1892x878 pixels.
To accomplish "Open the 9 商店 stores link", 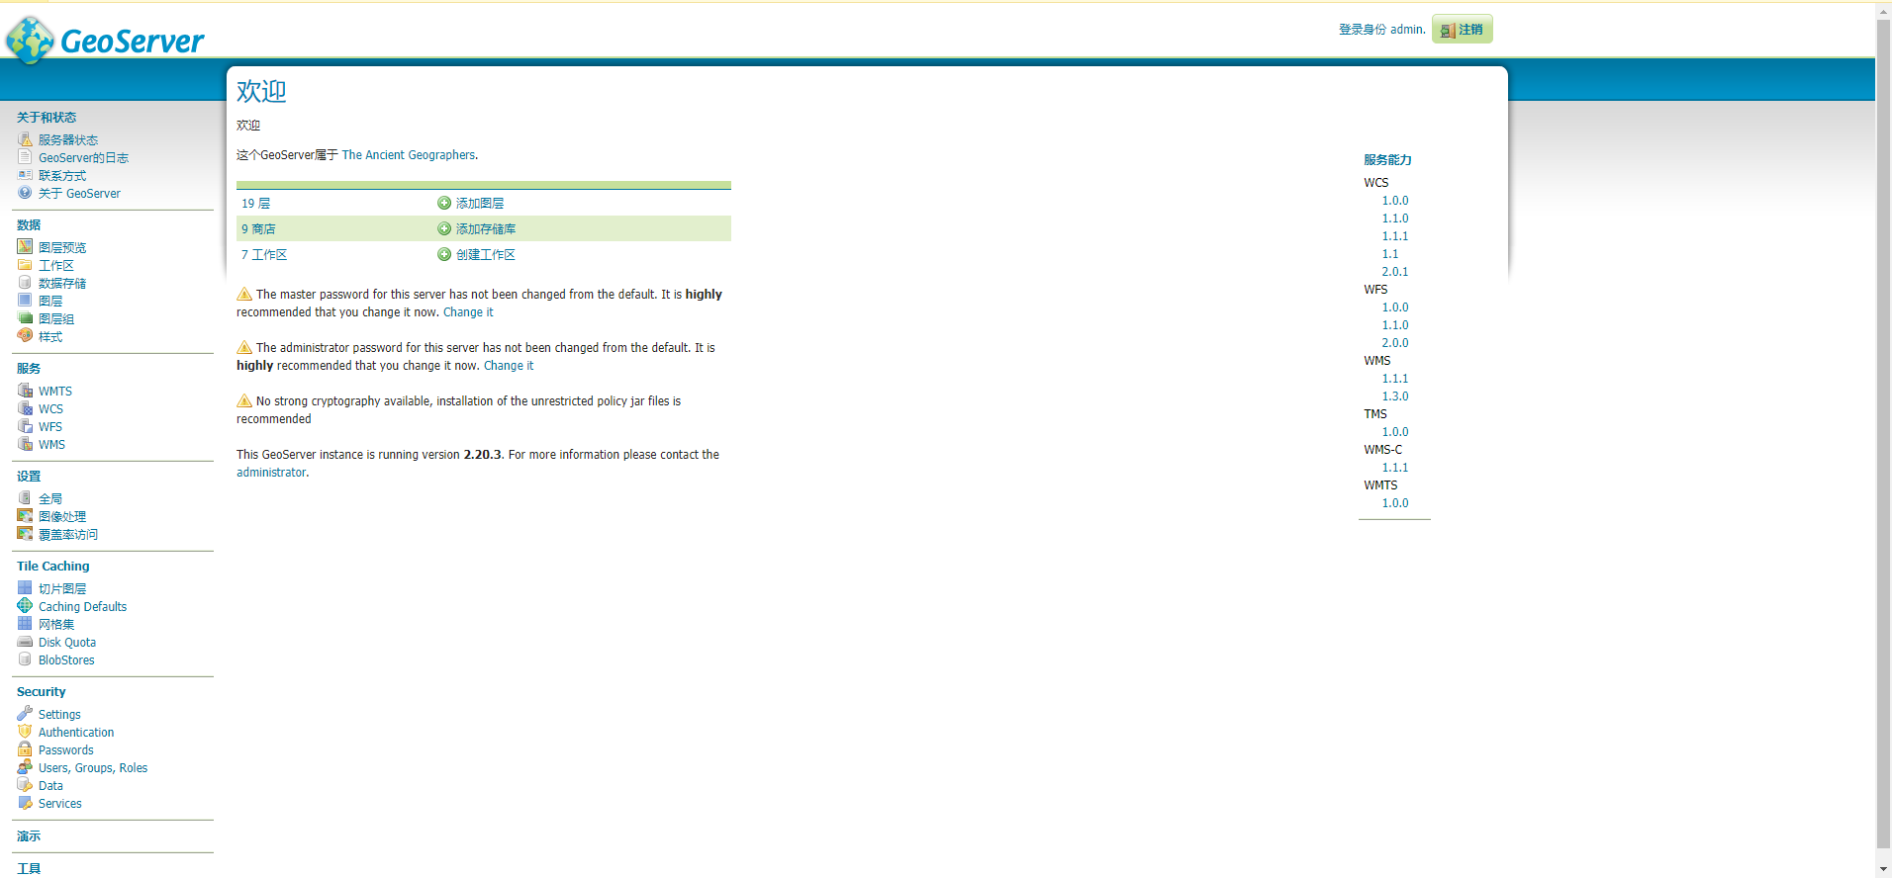I will (x=258, y=228).
